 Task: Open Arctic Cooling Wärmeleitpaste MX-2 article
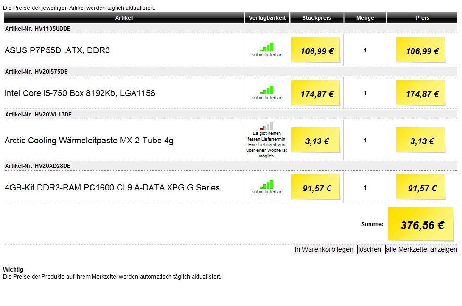89,141
